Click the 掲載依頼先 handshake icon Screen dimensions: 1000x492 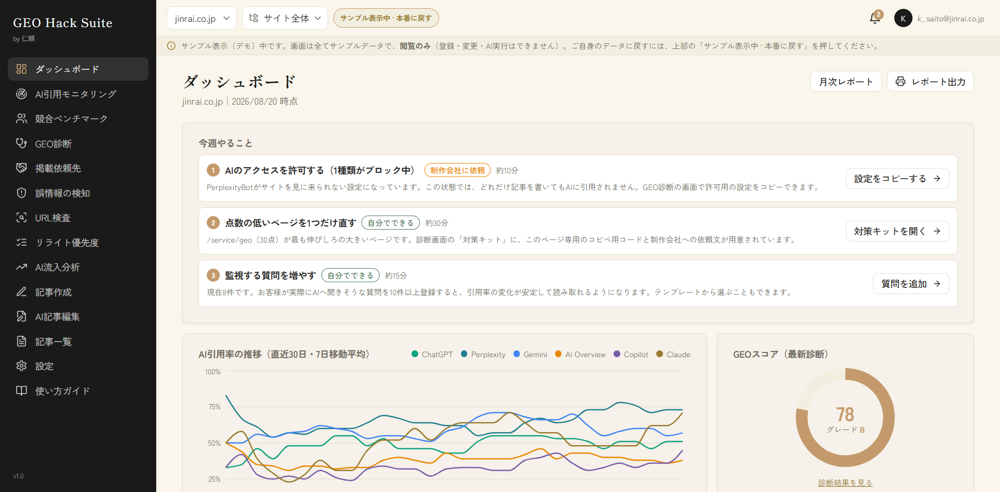point(21,168)
